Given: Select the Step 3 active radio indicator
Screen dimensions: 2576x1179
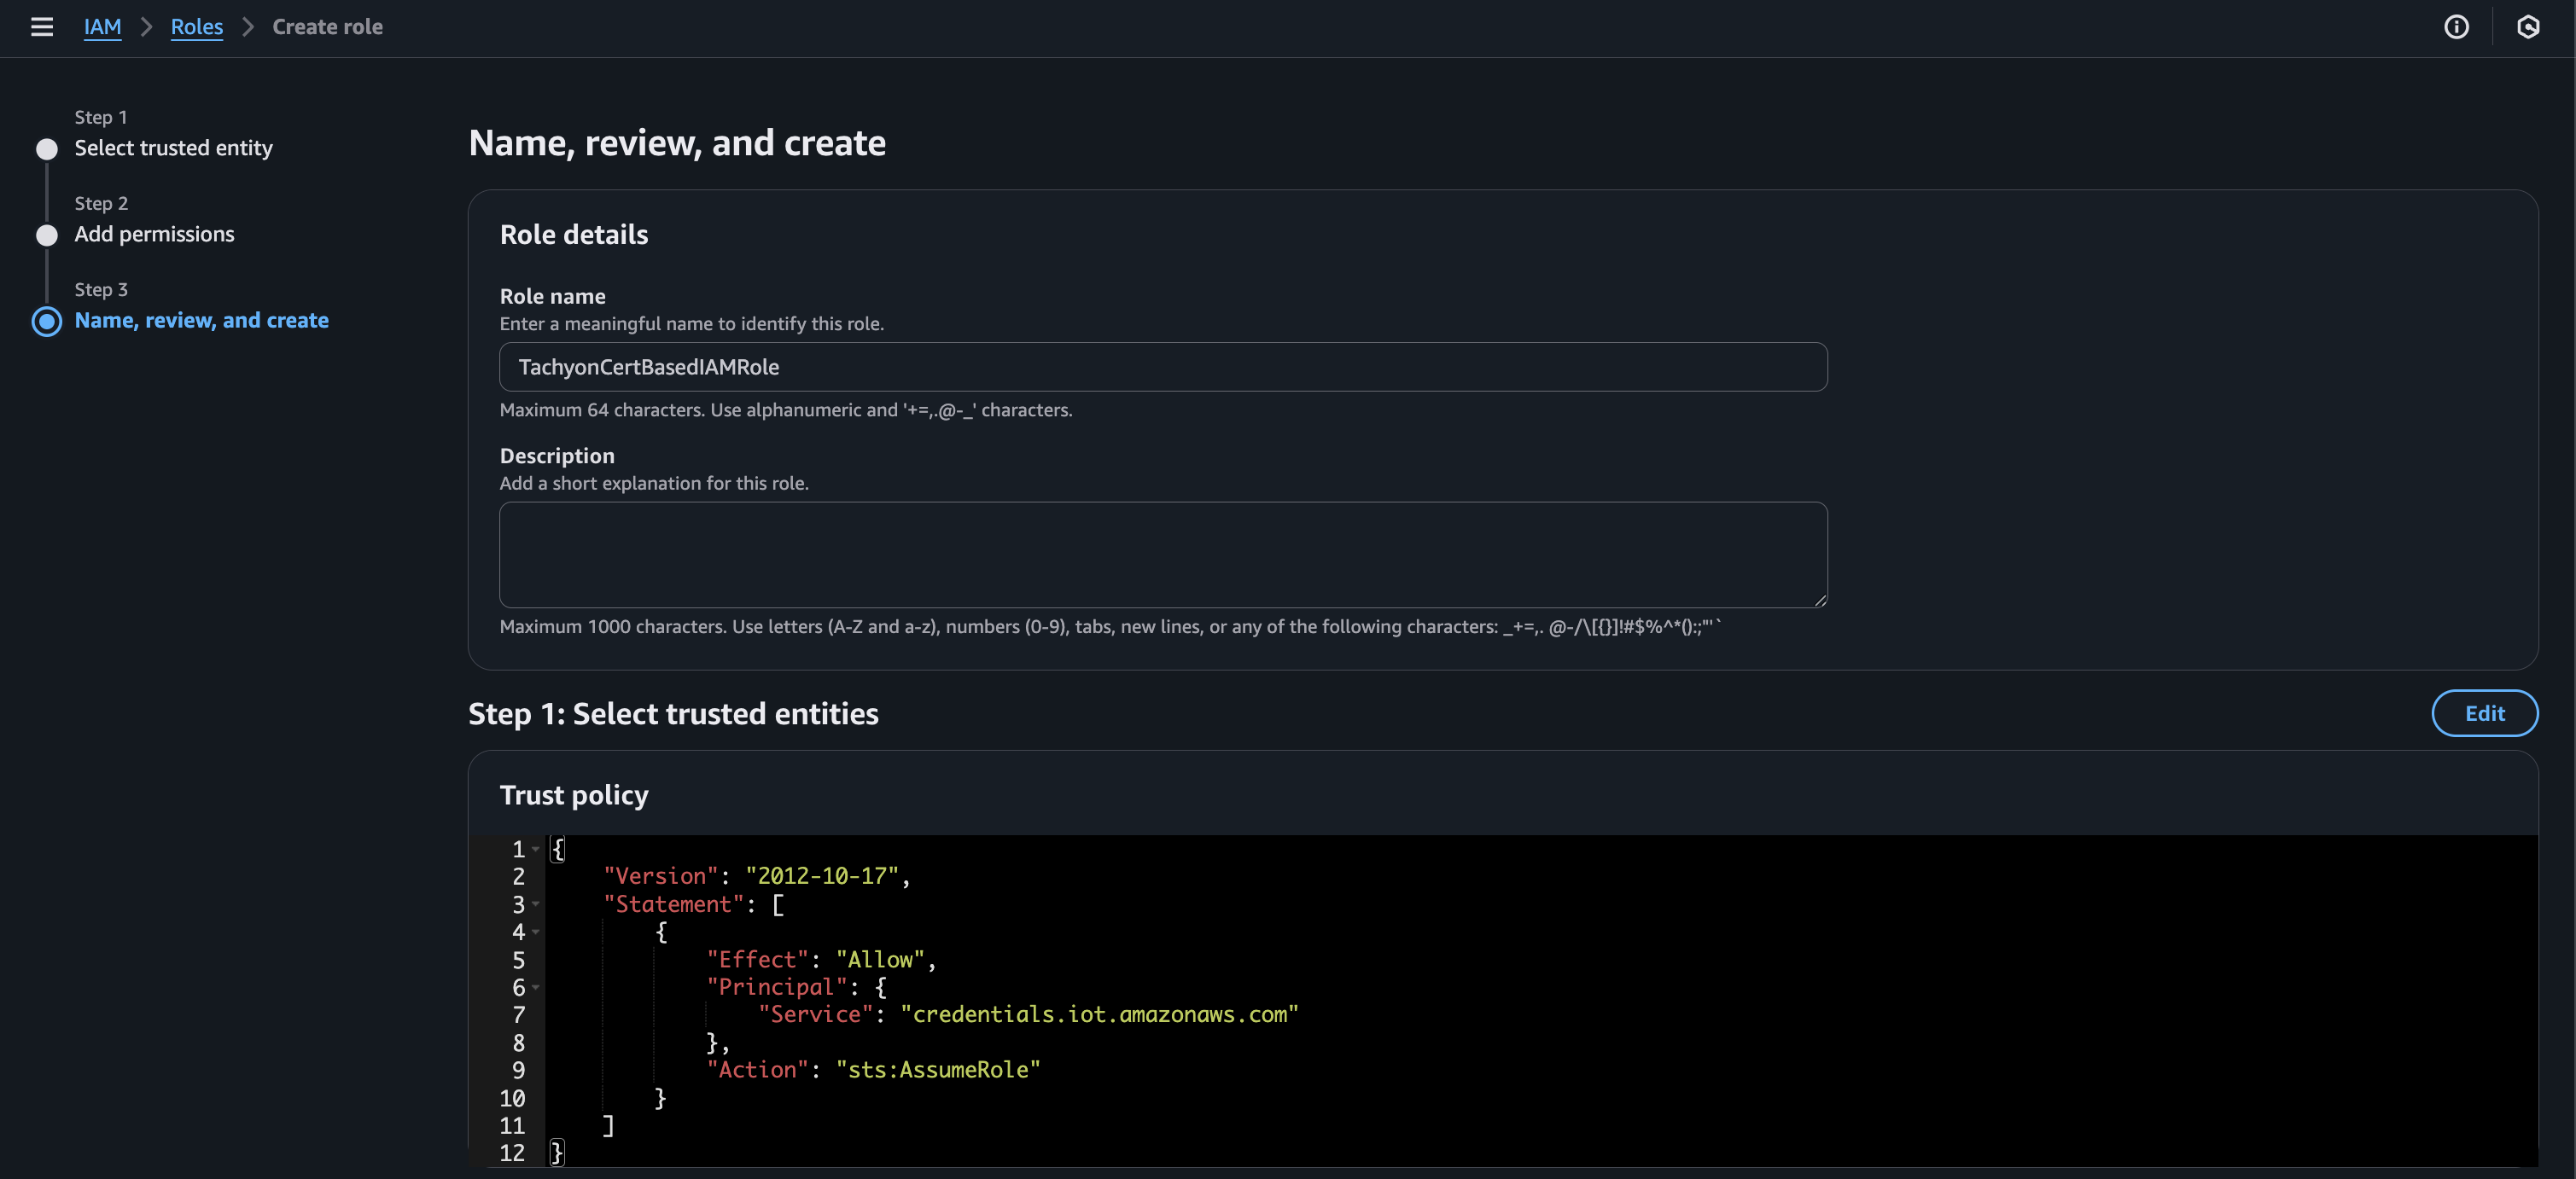Looking at the screenshot, I should (x=47, y=321).
